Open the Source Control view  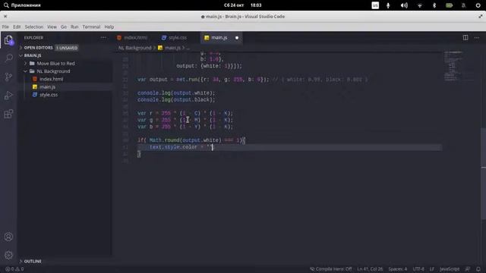pyautogui.click(x=8, y=77)
